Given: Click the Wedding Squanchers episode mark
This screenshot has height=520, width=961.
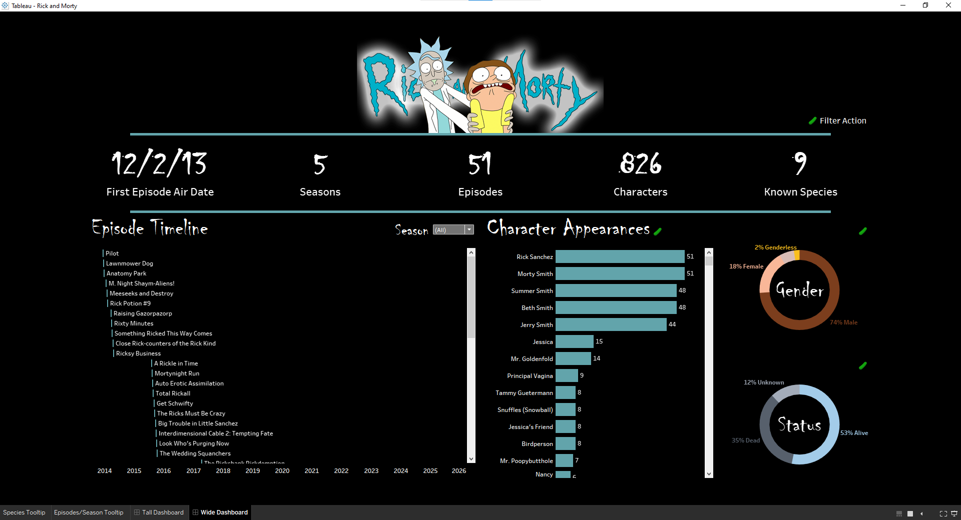Looking at the screenshot, I should tap(195, 453).
